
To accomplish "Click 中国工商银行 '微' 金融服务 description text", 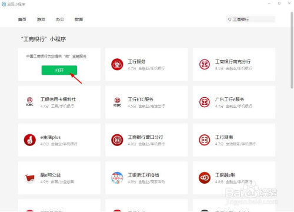I will tap(56, 57).
